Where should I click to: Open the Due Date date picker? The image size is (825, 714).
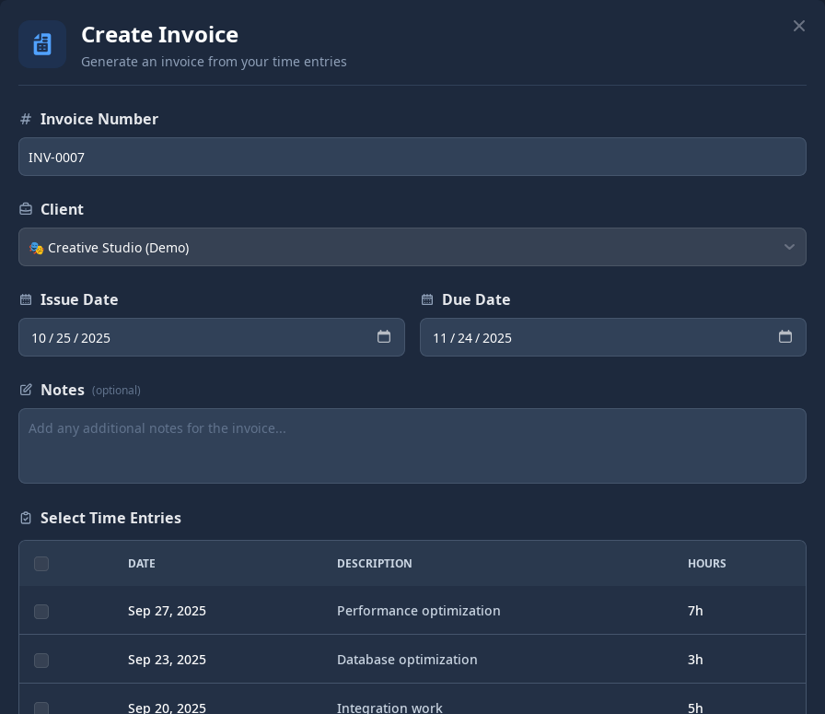pos(785,337)
